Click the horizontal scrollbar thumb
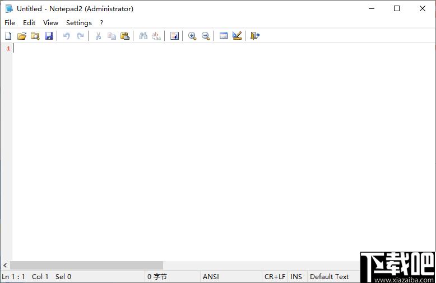 [87, 265]
